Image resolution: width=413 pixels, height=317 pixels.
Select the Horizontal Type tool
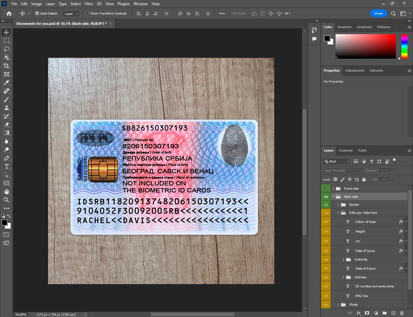(x=7, y=166)
